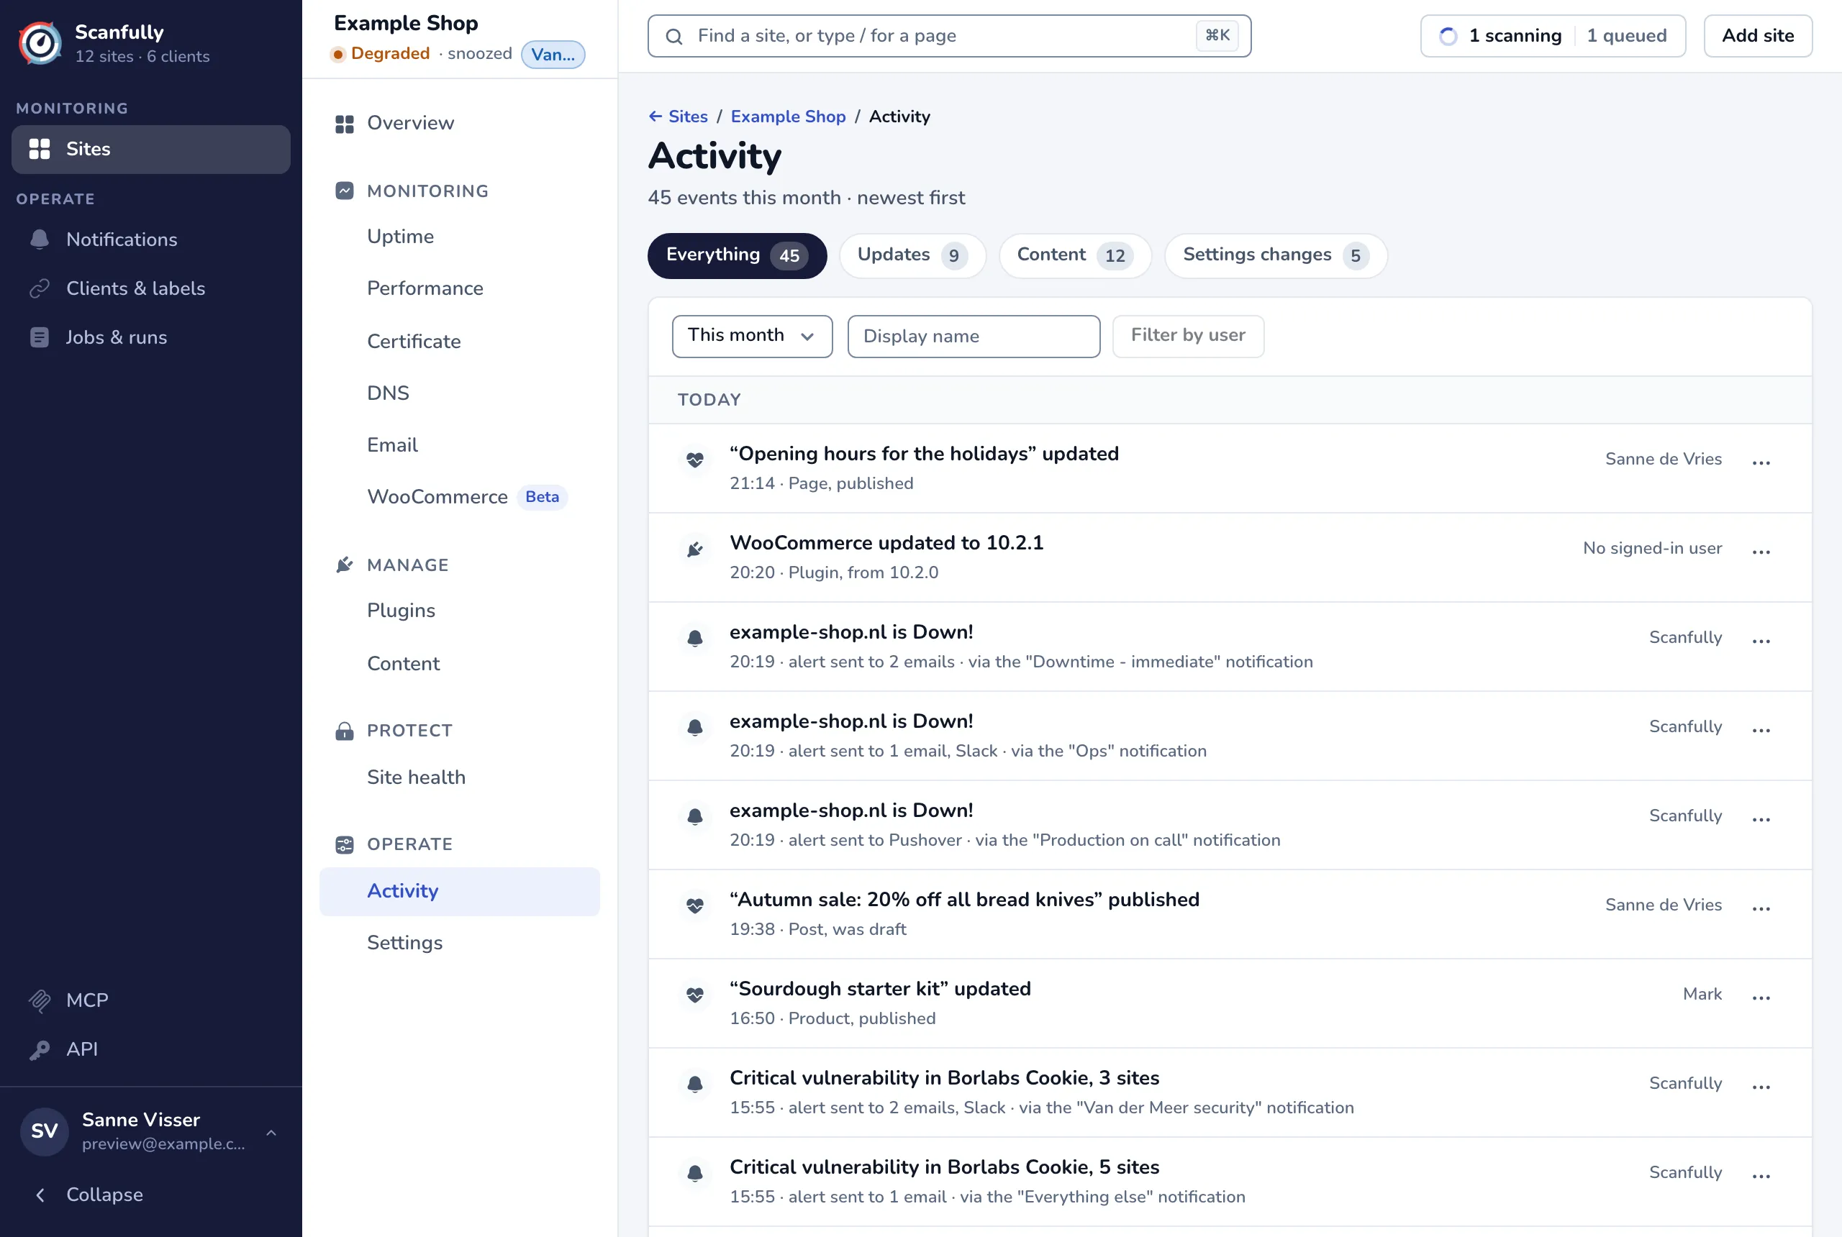Click the scanning spinner icon
The width and height of the screenshot is (1842, 1237).
tap(1448, 36)
